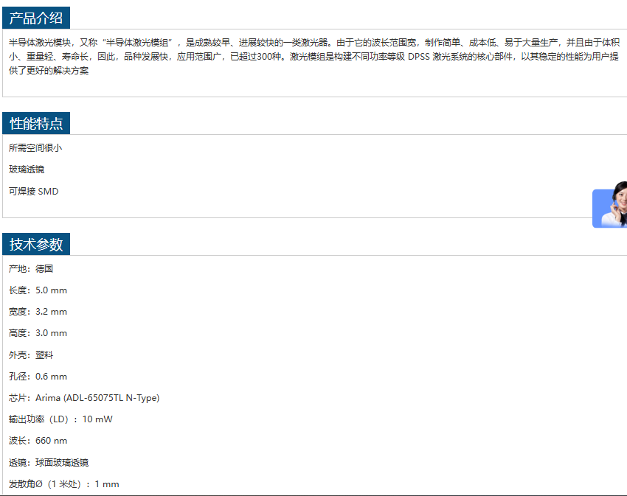Viewport: 627px width, 496px height.
Task: Click the 透镜：球面玻璃透镜 specification
Action: click(49, 463)
